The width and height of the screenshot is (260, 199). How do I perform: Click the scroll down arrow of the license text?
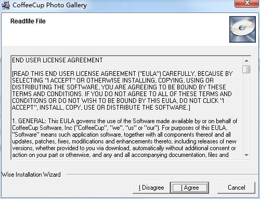(x=246, y=155)
